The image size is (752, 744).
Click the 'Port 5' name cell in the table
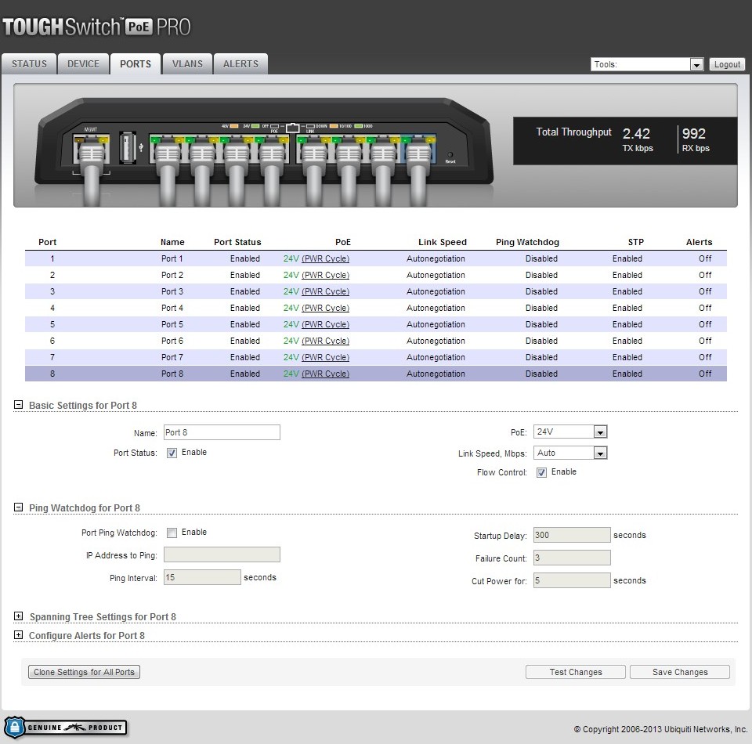pyautogui.click(x=172, y=324)
